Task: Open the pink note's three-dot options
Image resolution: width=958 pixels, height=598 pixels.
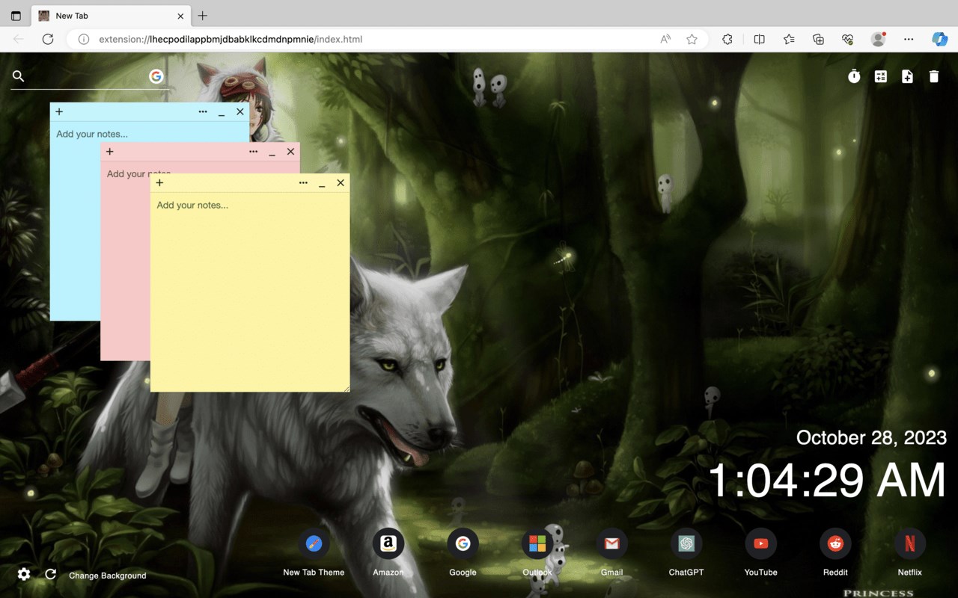Action: point(253,152)
